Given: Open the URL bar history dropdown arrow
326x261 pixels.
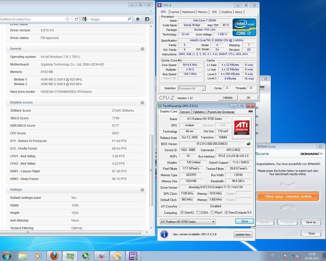Looking at the screenshot, I should (72, 19).
